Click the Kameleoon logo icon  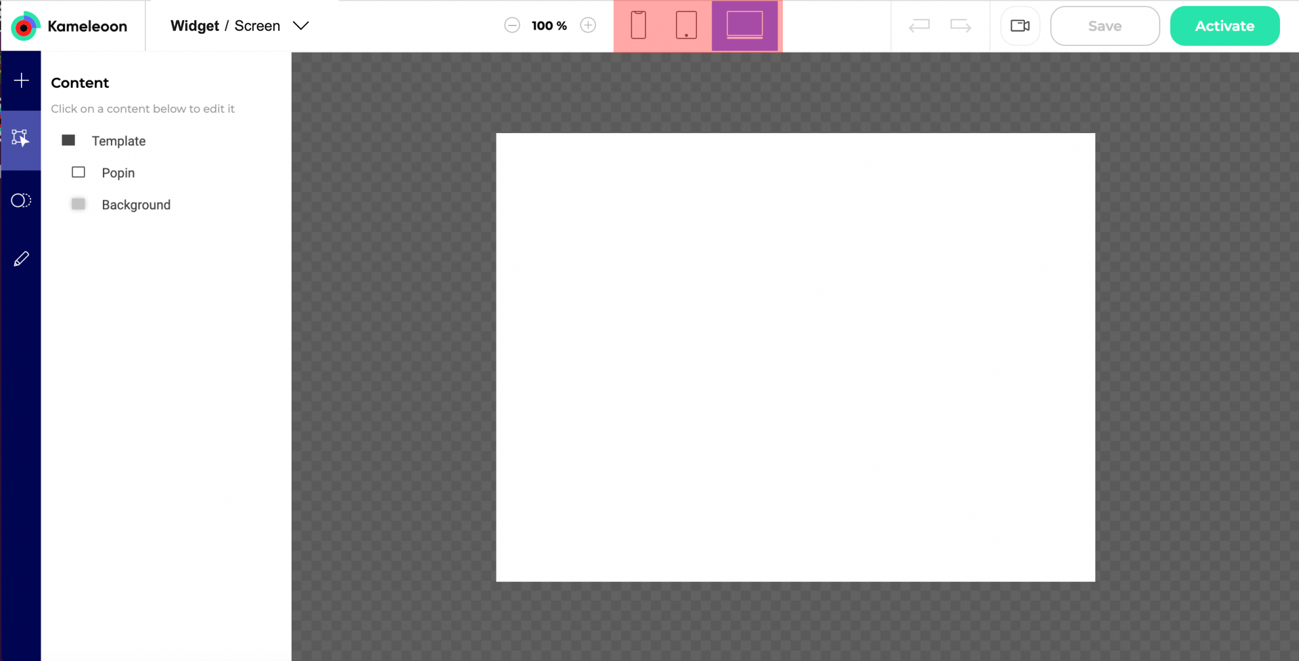click(x=26, y=26)
